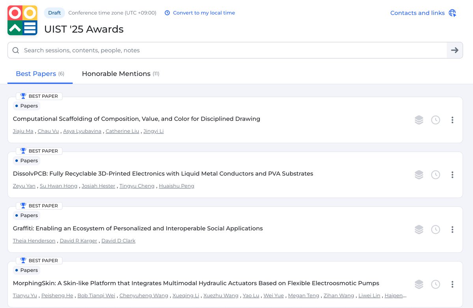Switch to the Honorable Mentions tab
Screen dimensions: 473x308
(121, 74)
